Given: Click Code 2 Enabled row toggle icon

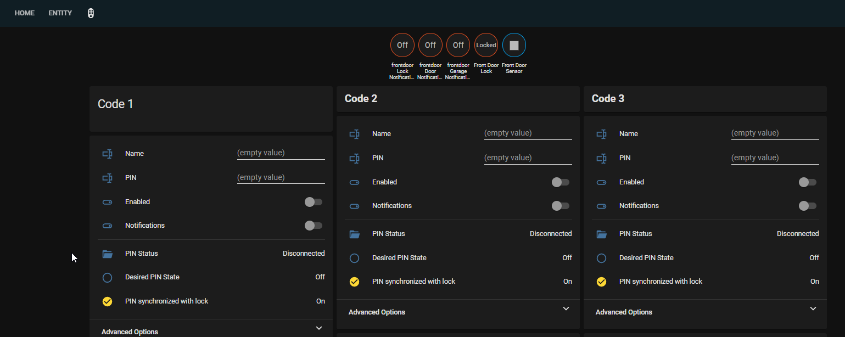Looking at the screenshot, I should 354,182.
